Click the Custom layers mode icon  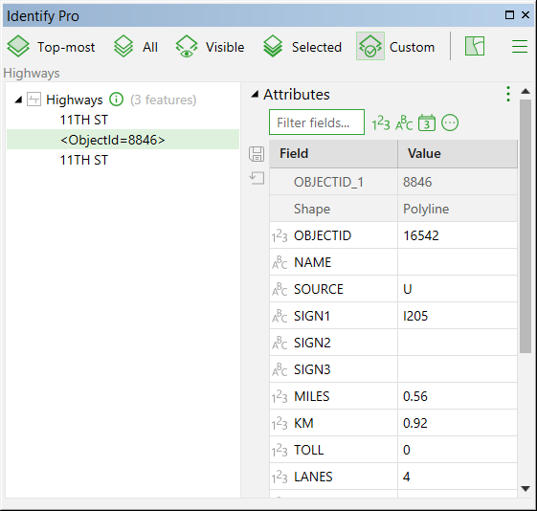[x=370, y=47]
